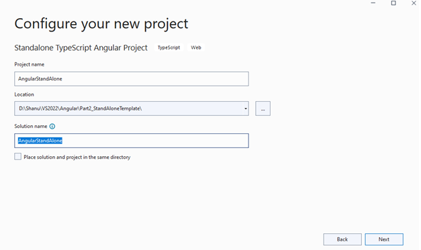Click the TypeScript tag badge
This screenshot has height=250, width=421.
(x=169, y=48)
